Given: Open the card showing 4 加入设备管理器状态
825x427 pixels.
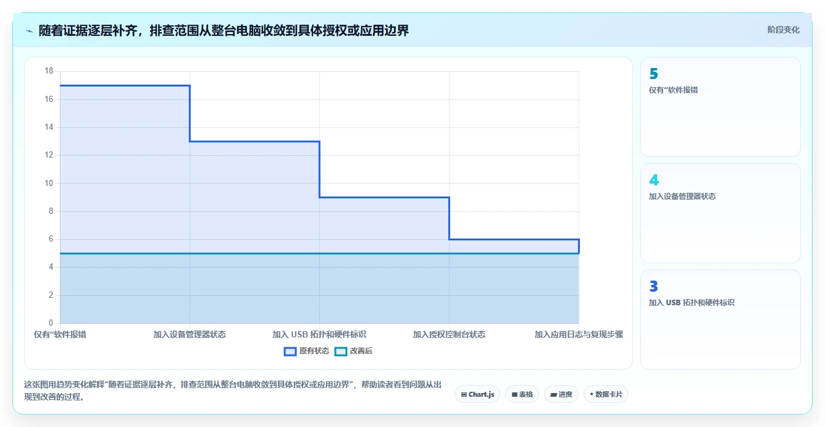Looking at the screenshot, I should [721, 213].
